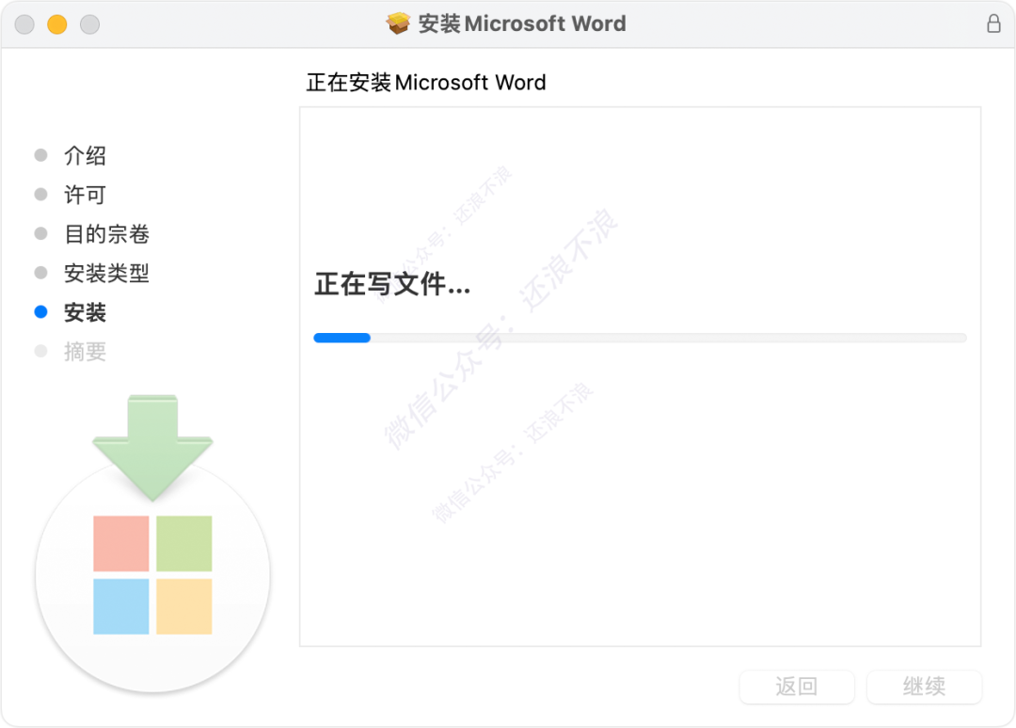Click the blue bullet beside 安装
Screen dimensions: 1016x728
(x=40, y=312)
